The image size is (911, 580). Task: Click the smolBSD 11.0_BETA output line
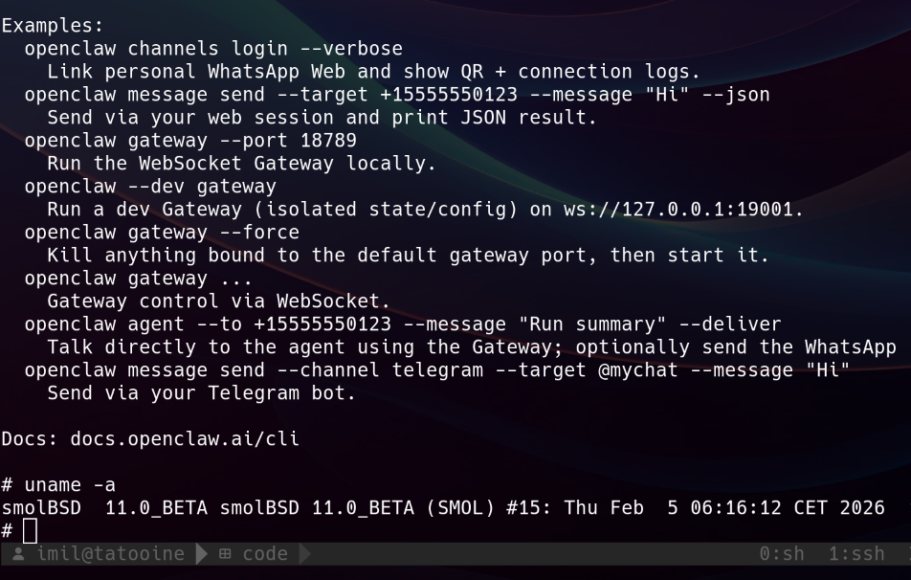(442, 508)
